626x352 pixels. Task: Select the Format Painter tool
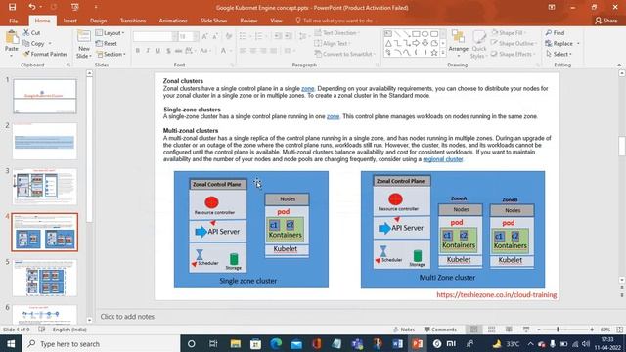click(x=45, y=54)
